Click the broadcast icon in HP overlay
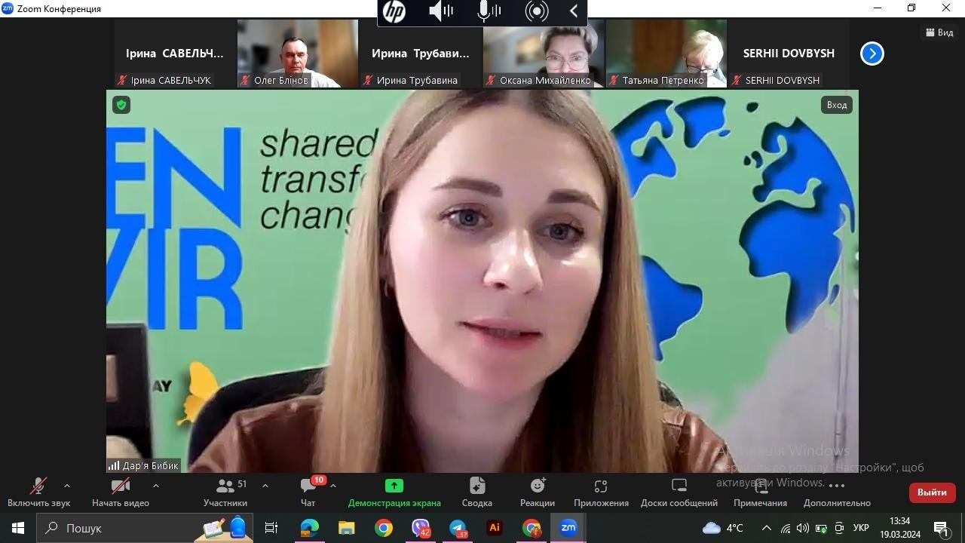Screen dimensions: 965x543 (x=537, y=11)
